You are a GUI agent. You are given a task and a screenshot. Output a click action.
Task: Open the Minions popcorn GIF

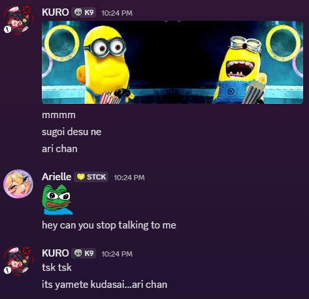click(x=172, y=62)
